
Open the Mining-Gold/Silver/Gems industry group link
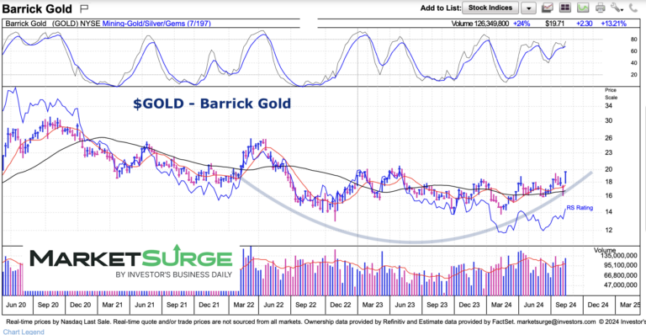pyautogui.click(x=156, y=24)
